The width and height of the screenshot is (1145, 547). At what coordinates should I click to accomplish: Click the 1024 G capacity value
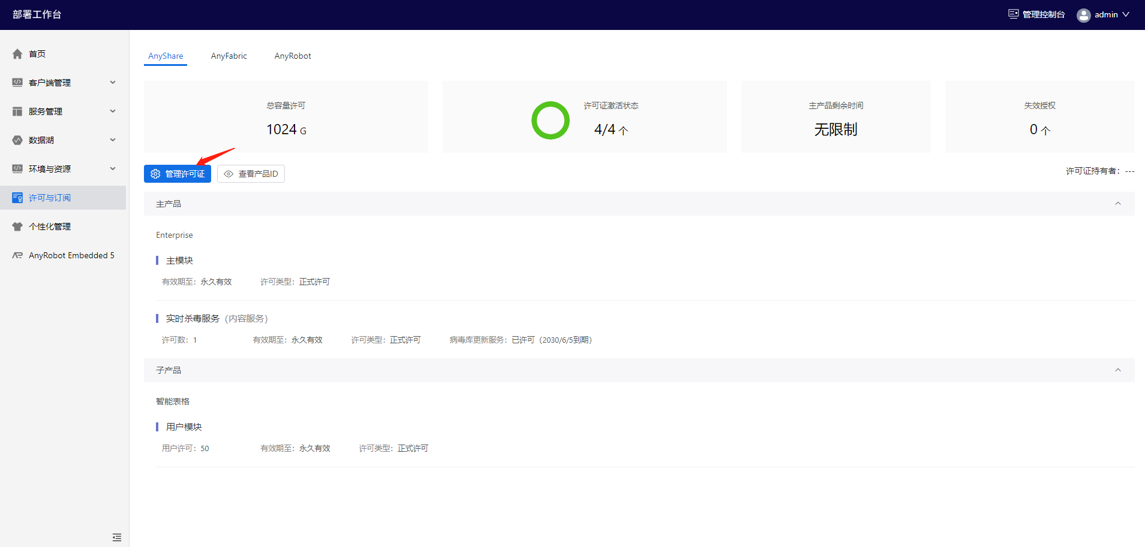tap(286, 129)
